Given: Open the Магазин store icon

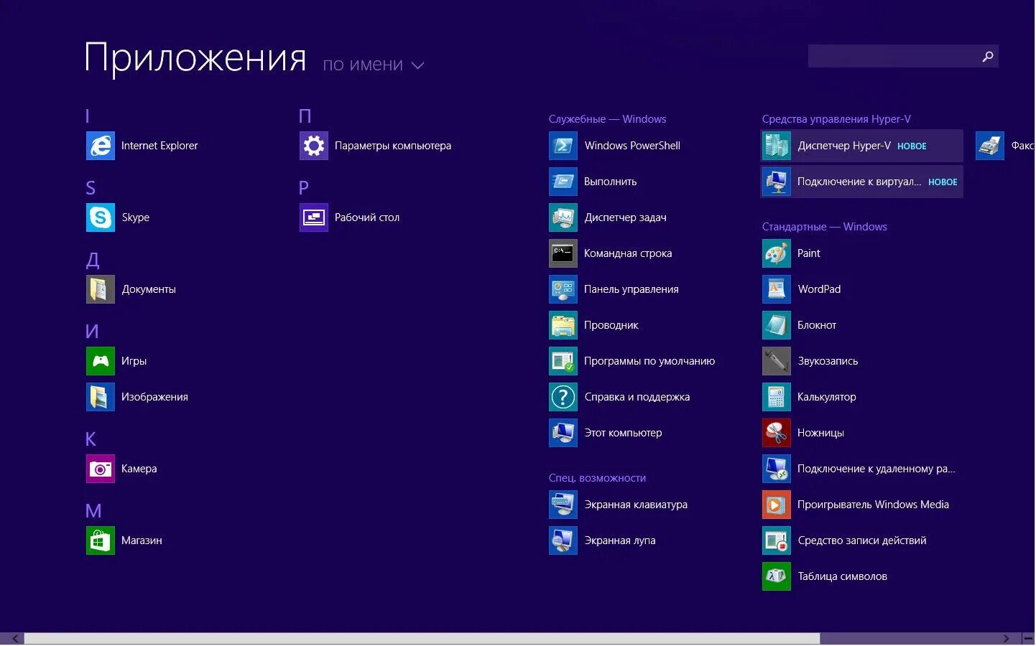Looking at the screenshot, I should [101, 540].
